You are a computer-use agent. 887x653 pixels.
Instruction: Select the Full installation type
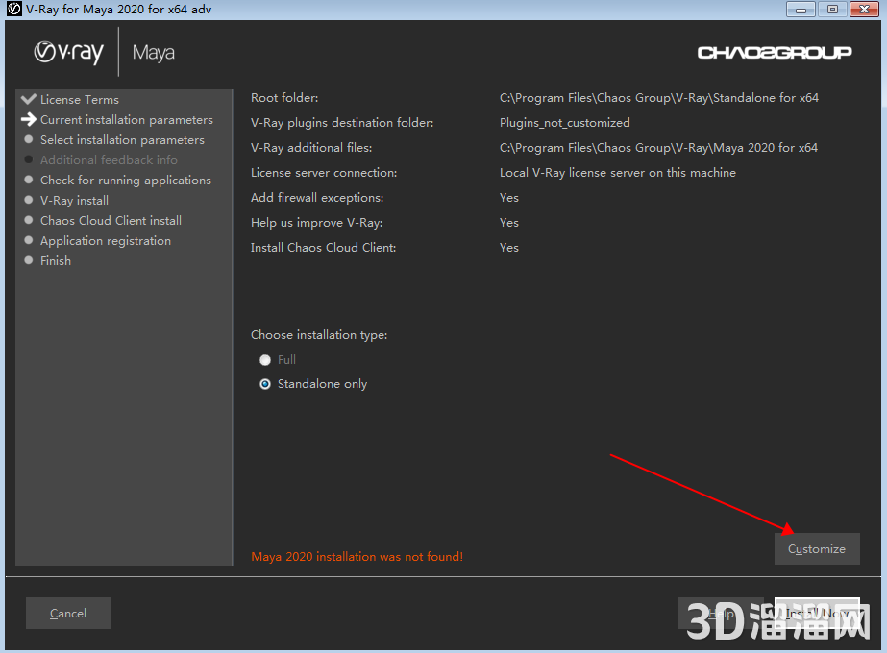(265, 360)
